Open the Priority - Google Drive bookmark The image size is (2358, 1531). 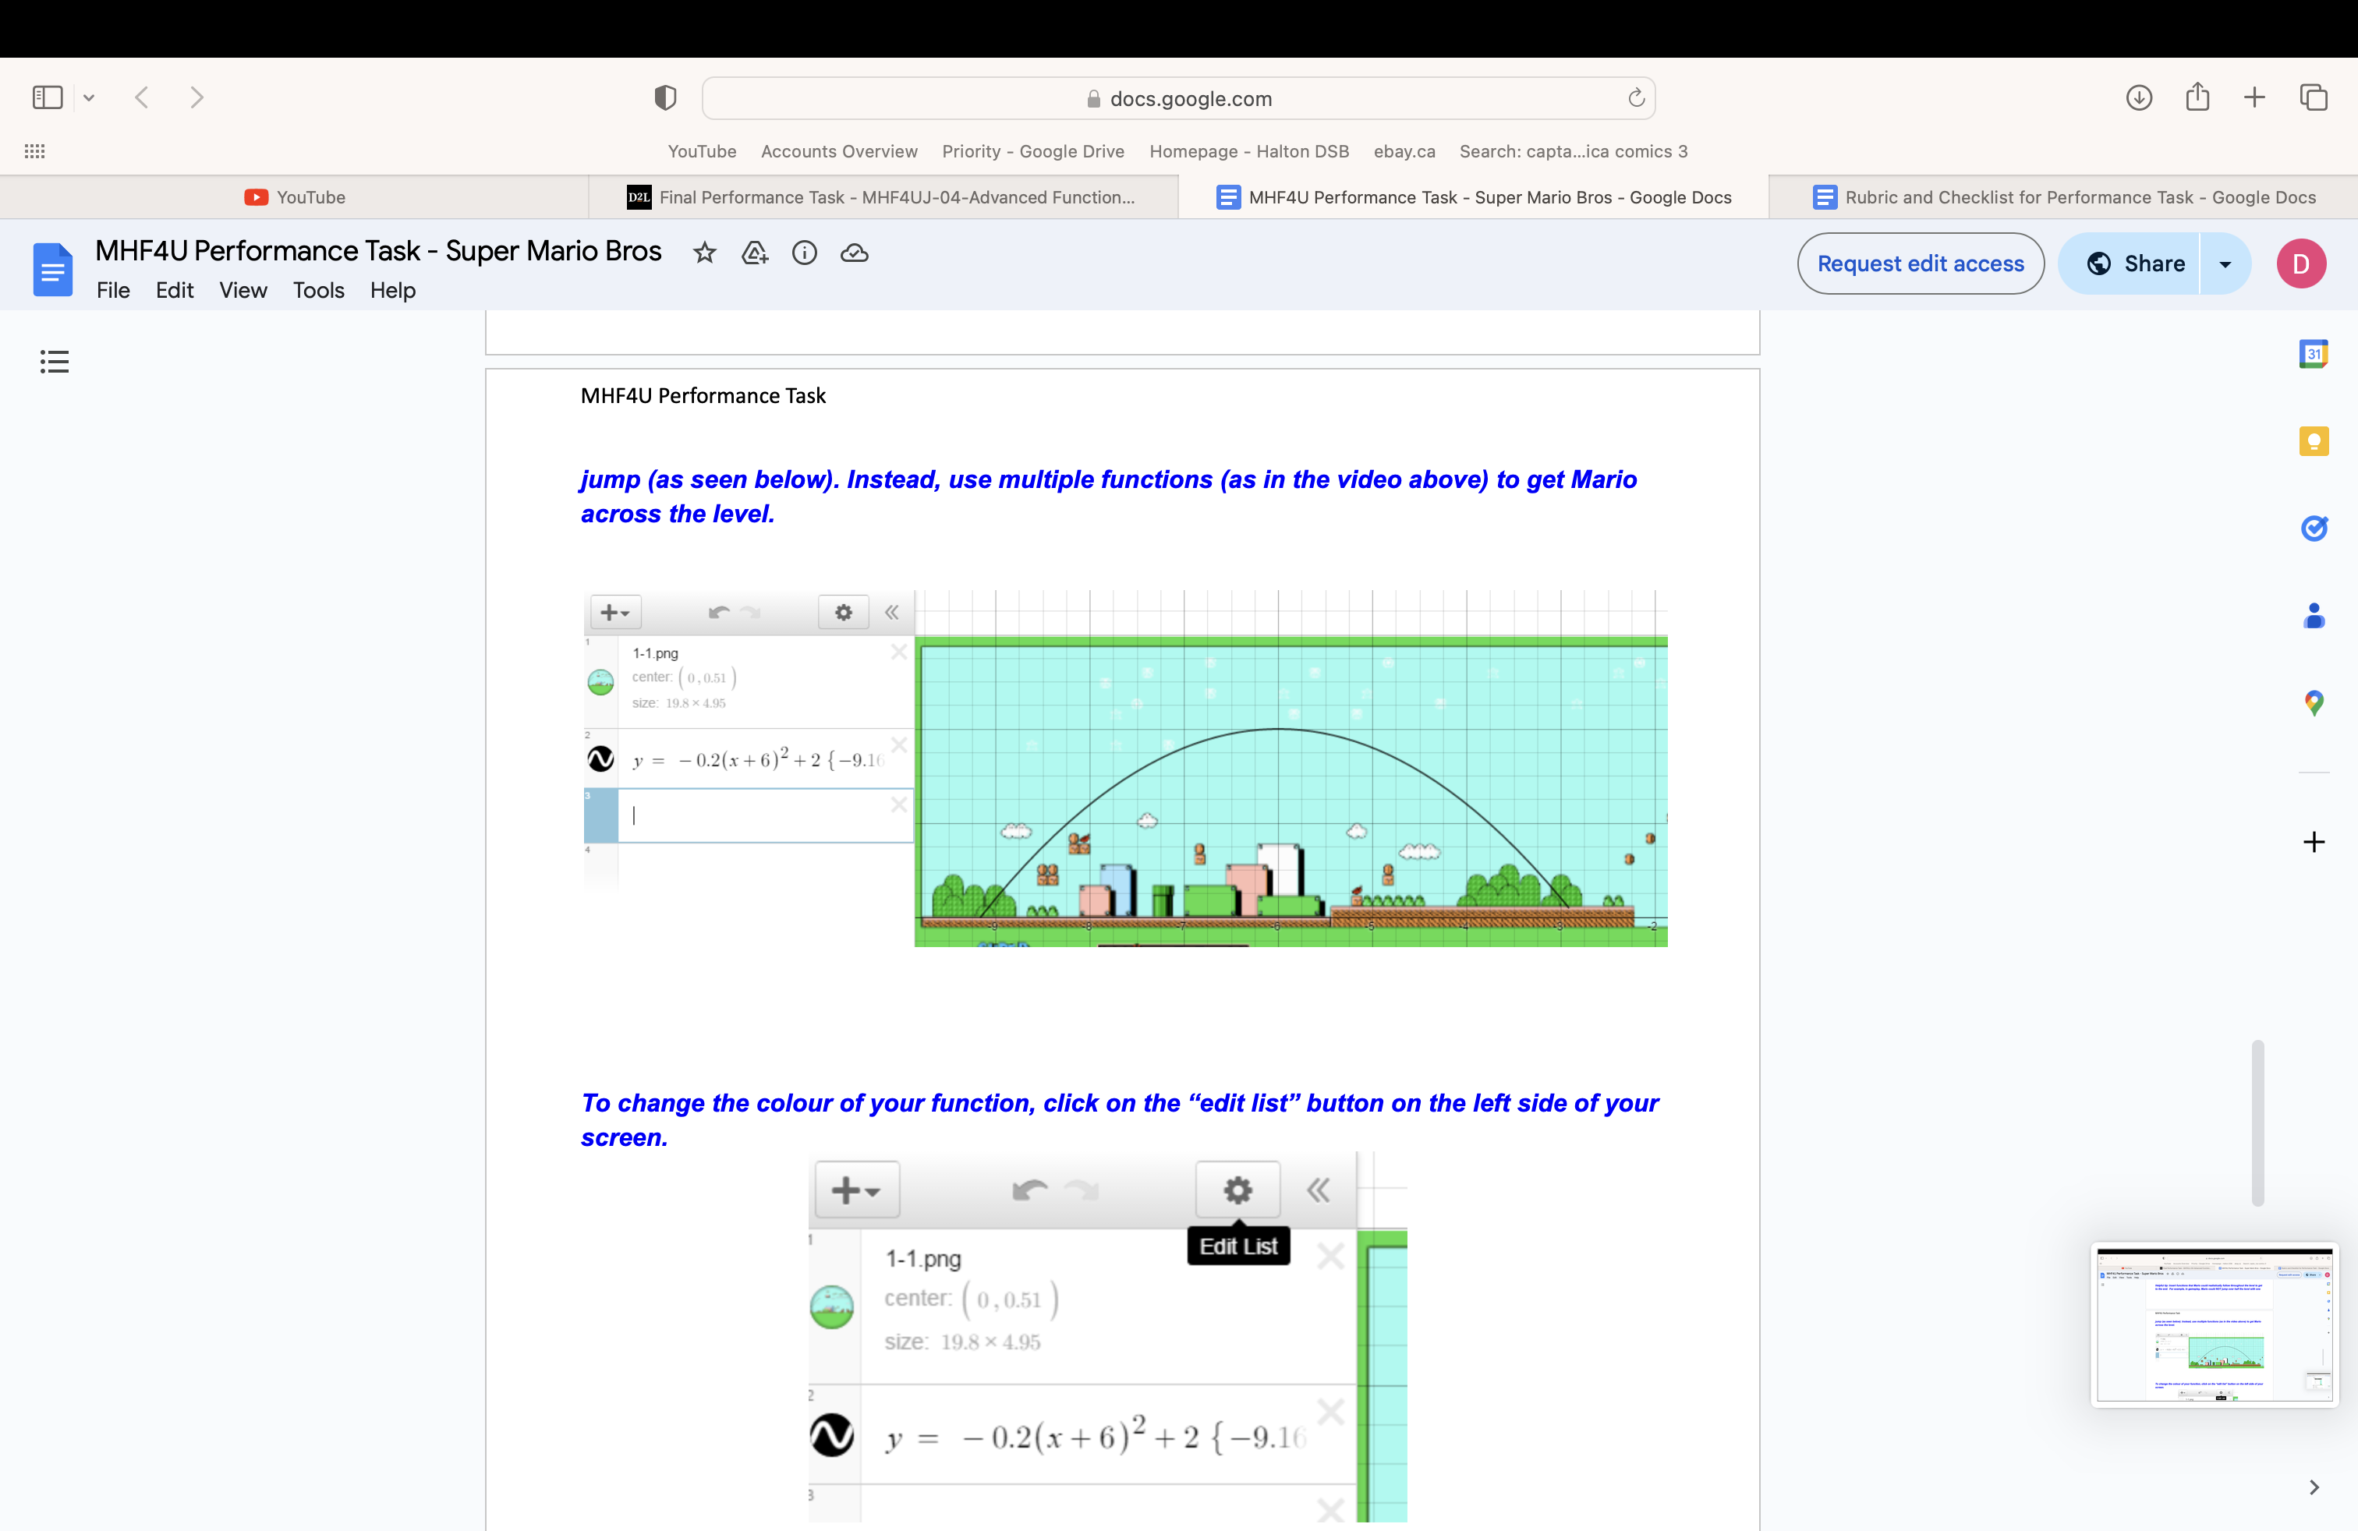pyautogui.click(x=1033, y=151)
